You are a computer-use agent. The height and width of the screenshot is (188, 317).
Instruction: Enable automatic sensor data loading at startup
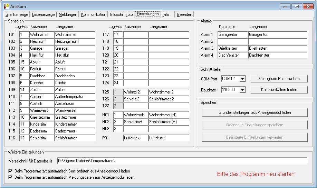[11, 171]
